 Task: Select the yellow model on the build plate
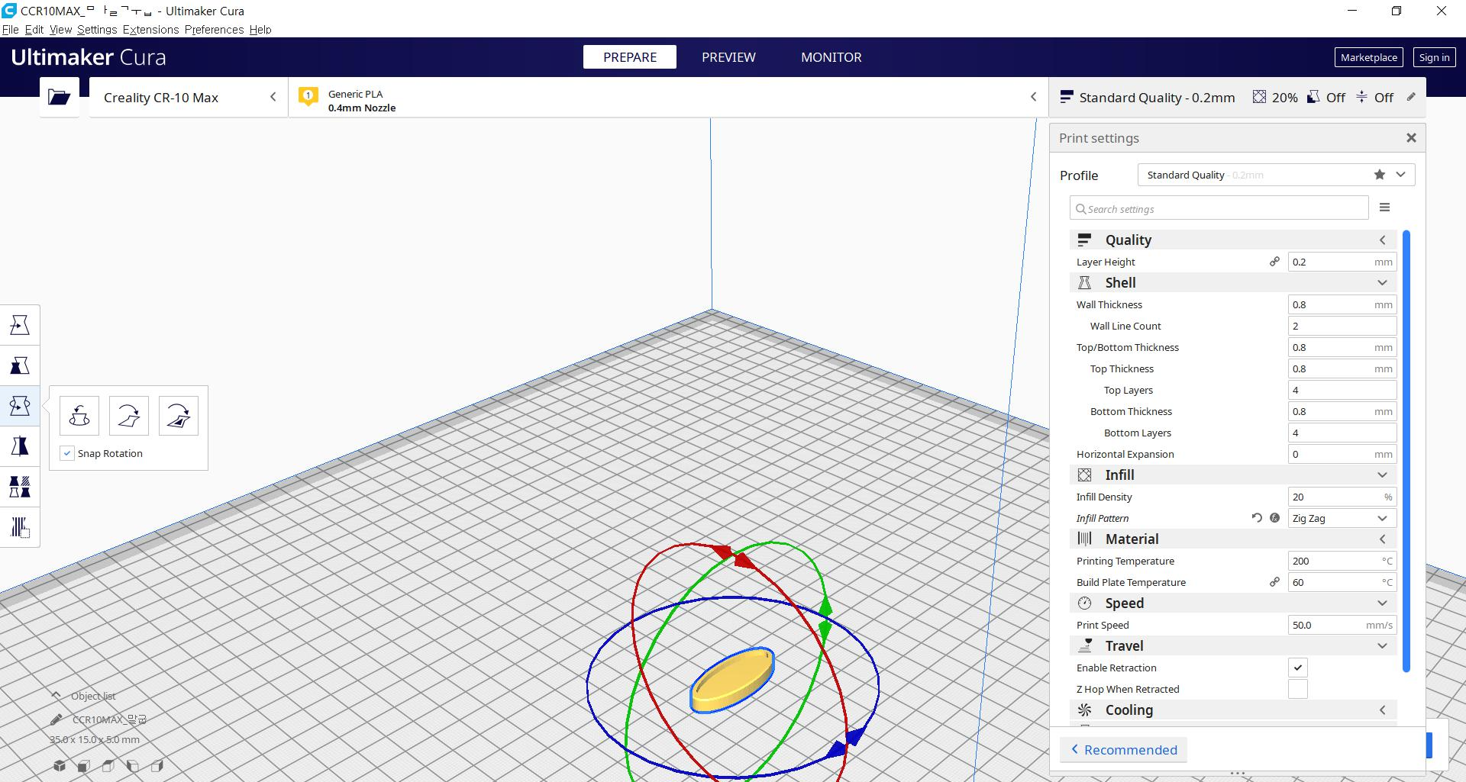[x=732, y=679]
